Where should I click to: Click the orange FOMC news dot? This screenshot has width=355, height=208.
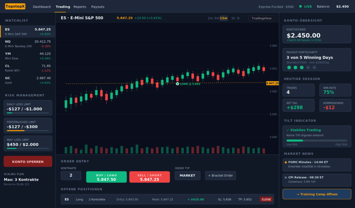point(285,162)
